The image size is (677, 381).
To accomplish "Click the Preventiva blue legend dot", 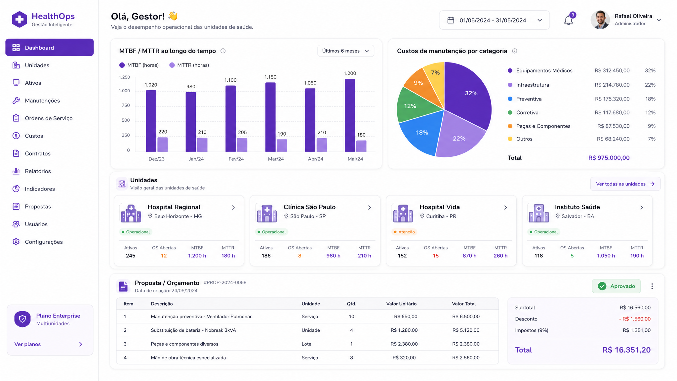I will tap(510, 99).
